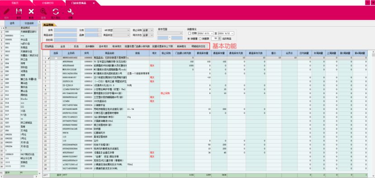Viewport: 375px width, 178px height.
Task: Click the 全选 button
Action: (63, 47)
